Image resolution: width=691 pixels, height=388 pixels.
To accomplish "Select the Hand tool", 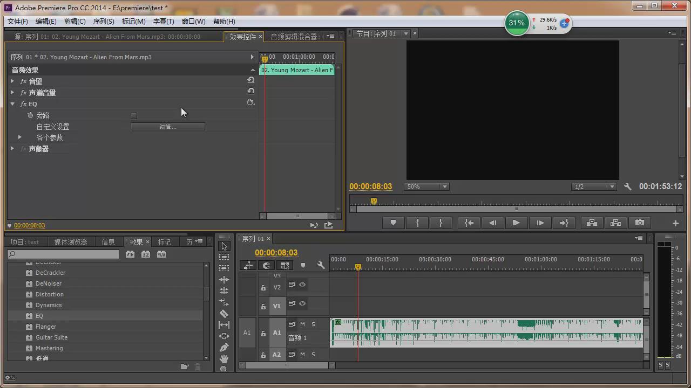I will click(x=224, y=359).
